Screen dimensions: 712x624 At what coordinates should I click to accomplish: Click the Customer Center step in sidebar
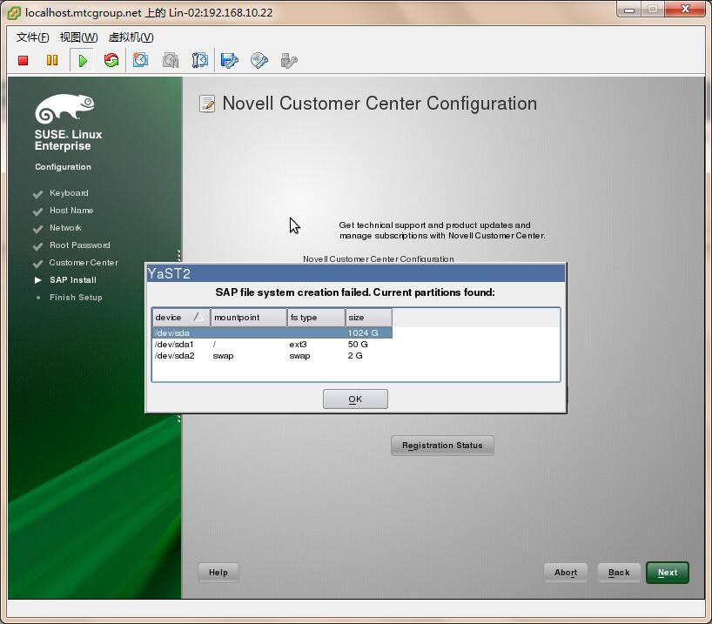pos(84,263)
